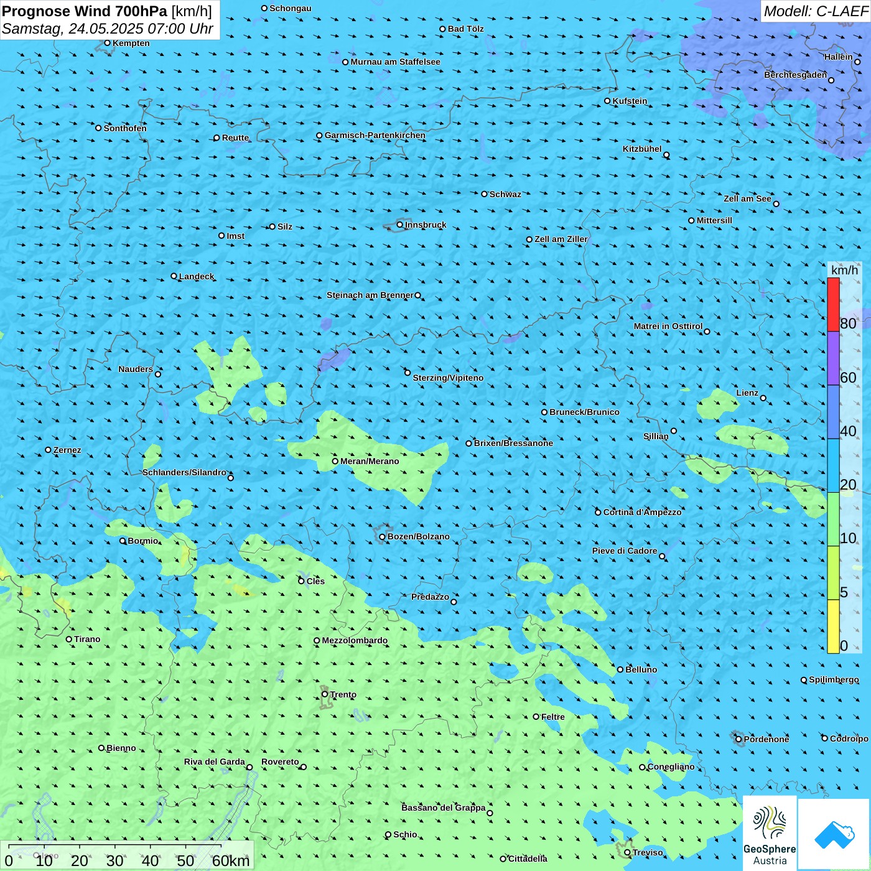
Task: Click the blue cloud logo icon
Action: (x=834, y=834)
